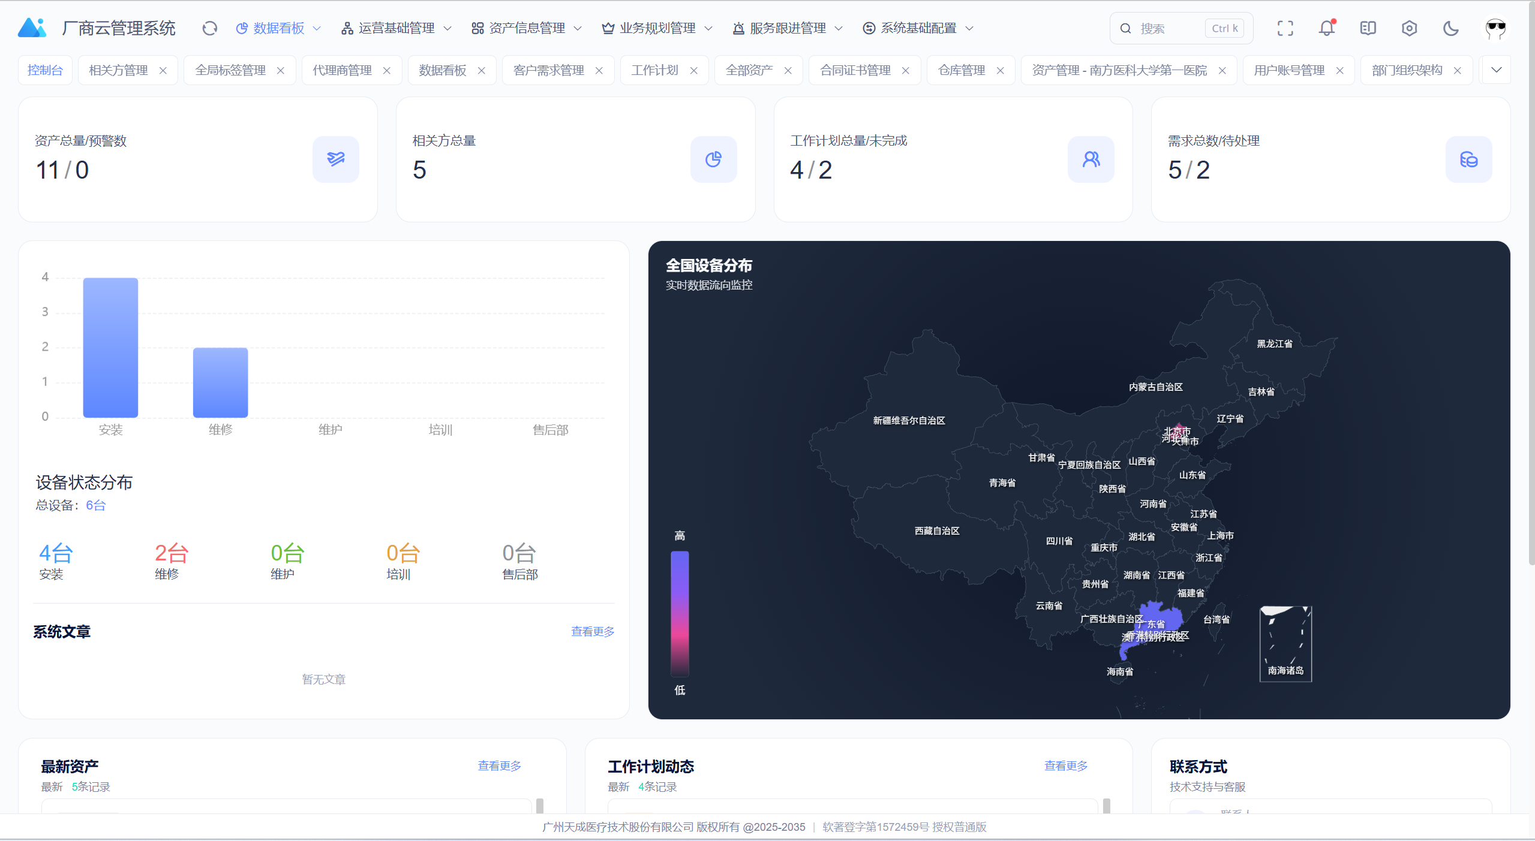Viewport: 1535px width, 841px height.
Task: Close the 代理商管理 tab
Action: 386,70
